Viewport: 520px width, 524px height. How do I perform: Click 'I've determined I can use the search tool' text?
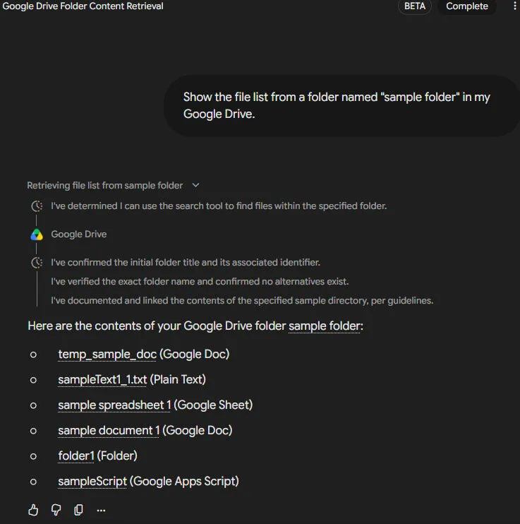(x=219, y=206)
